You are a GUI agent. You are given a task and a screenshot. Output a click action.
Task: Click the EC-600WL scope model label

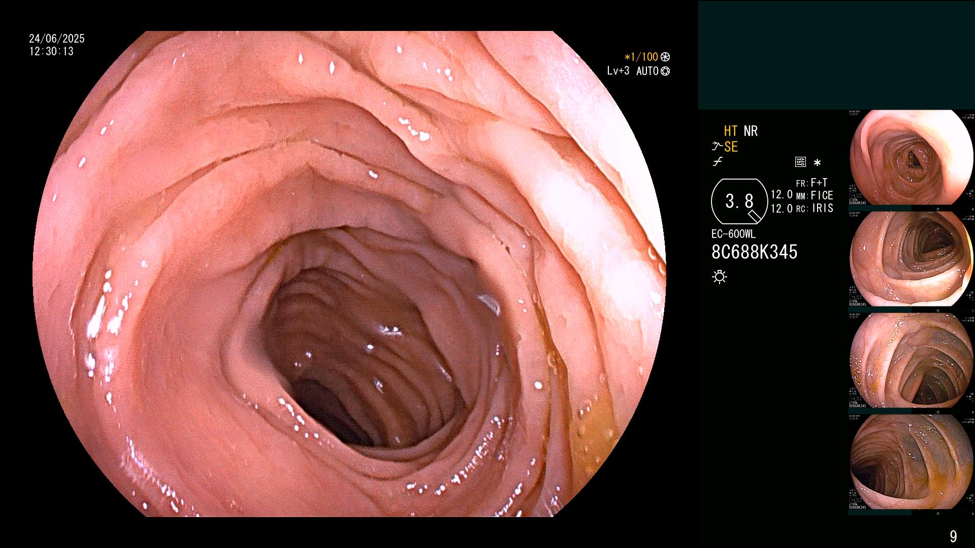(x=733, y=234)
